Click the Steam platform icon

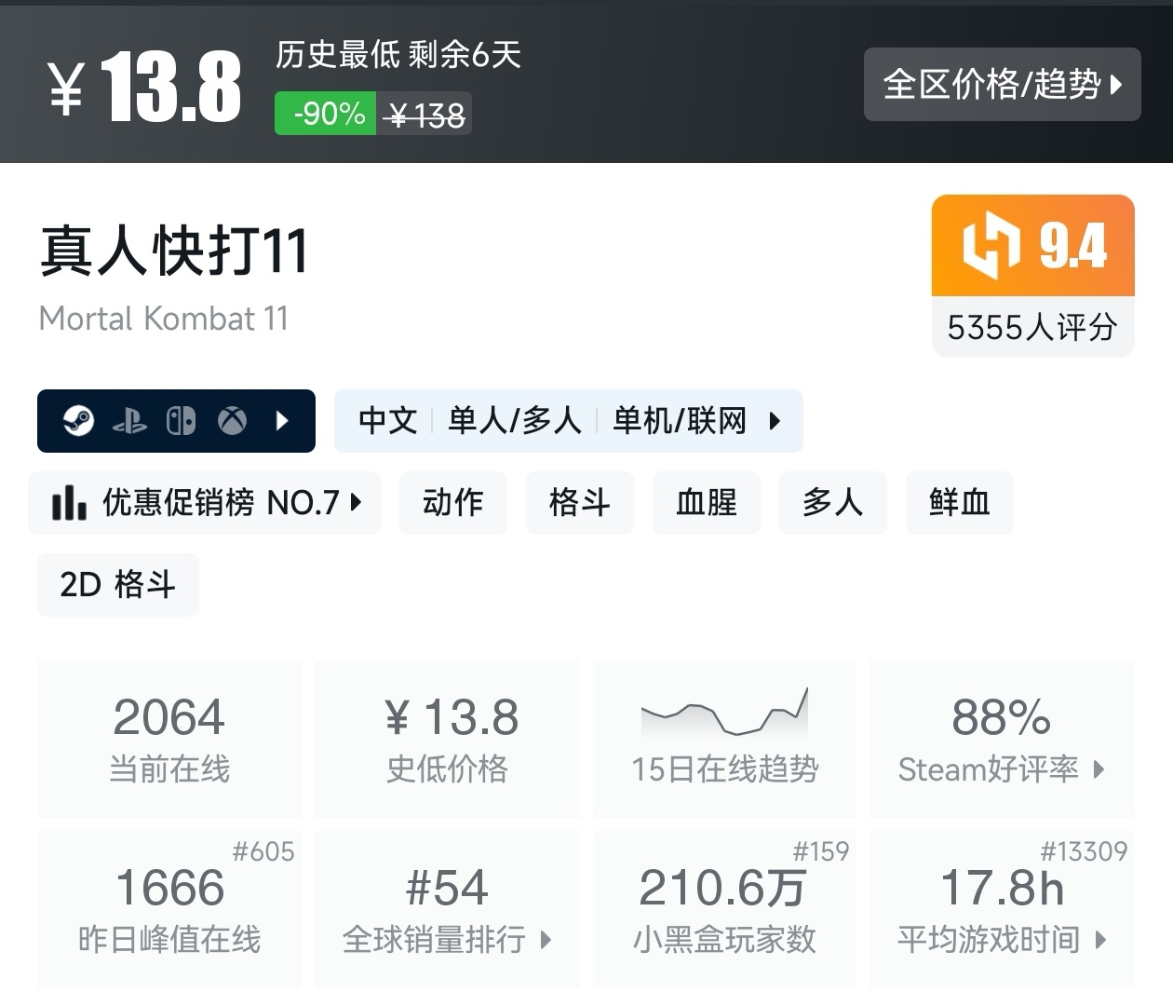tap(78, 421)
